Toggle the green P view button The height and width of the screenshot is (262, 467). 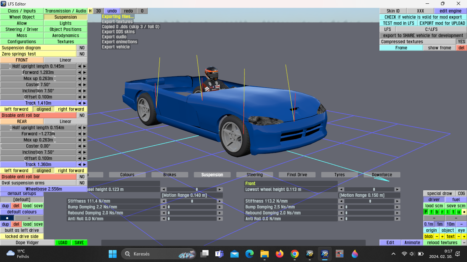tap(426, 212)
